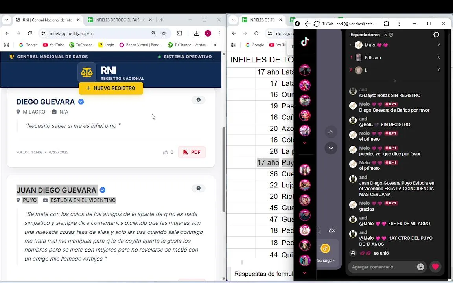Open zoom magnifier in address bar
453x283 pixels.
(154, 33)
